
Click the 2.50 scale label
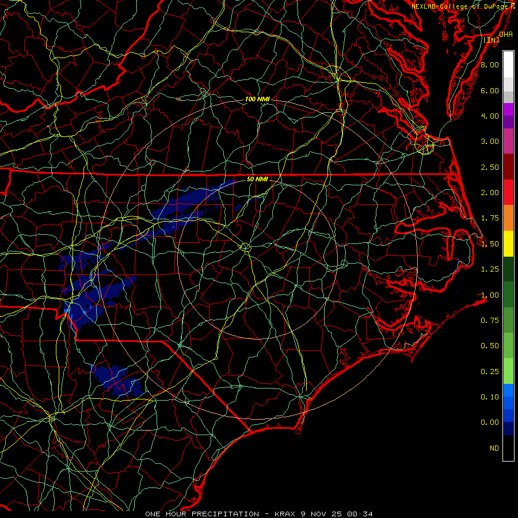(490, 167)
